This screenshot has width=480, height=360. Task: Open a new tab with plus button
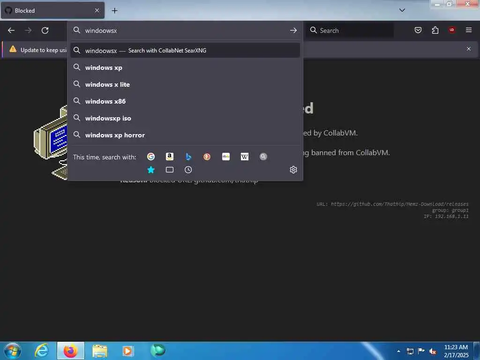(114, 11)
